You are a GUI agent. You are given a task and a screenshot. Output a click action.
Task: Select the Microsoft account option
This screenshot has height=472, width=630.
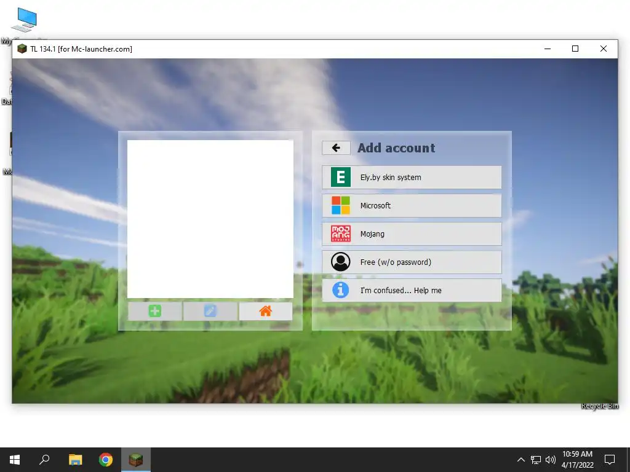(x=412, y=205)
